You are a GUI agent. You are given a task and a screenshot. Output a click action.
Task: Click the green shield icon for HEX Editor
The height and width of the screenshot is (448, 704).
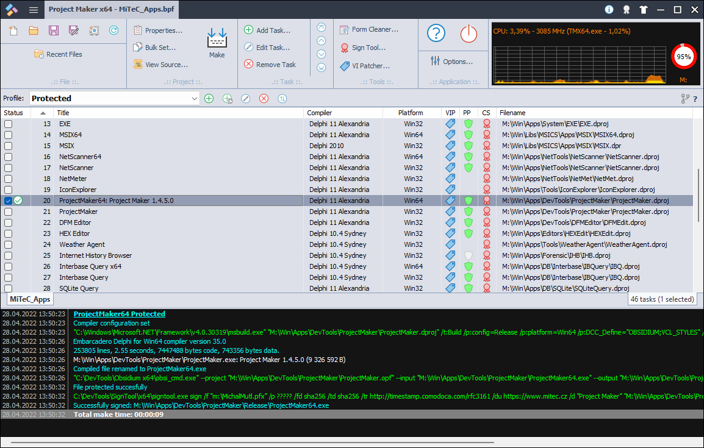tap(469, 233)
